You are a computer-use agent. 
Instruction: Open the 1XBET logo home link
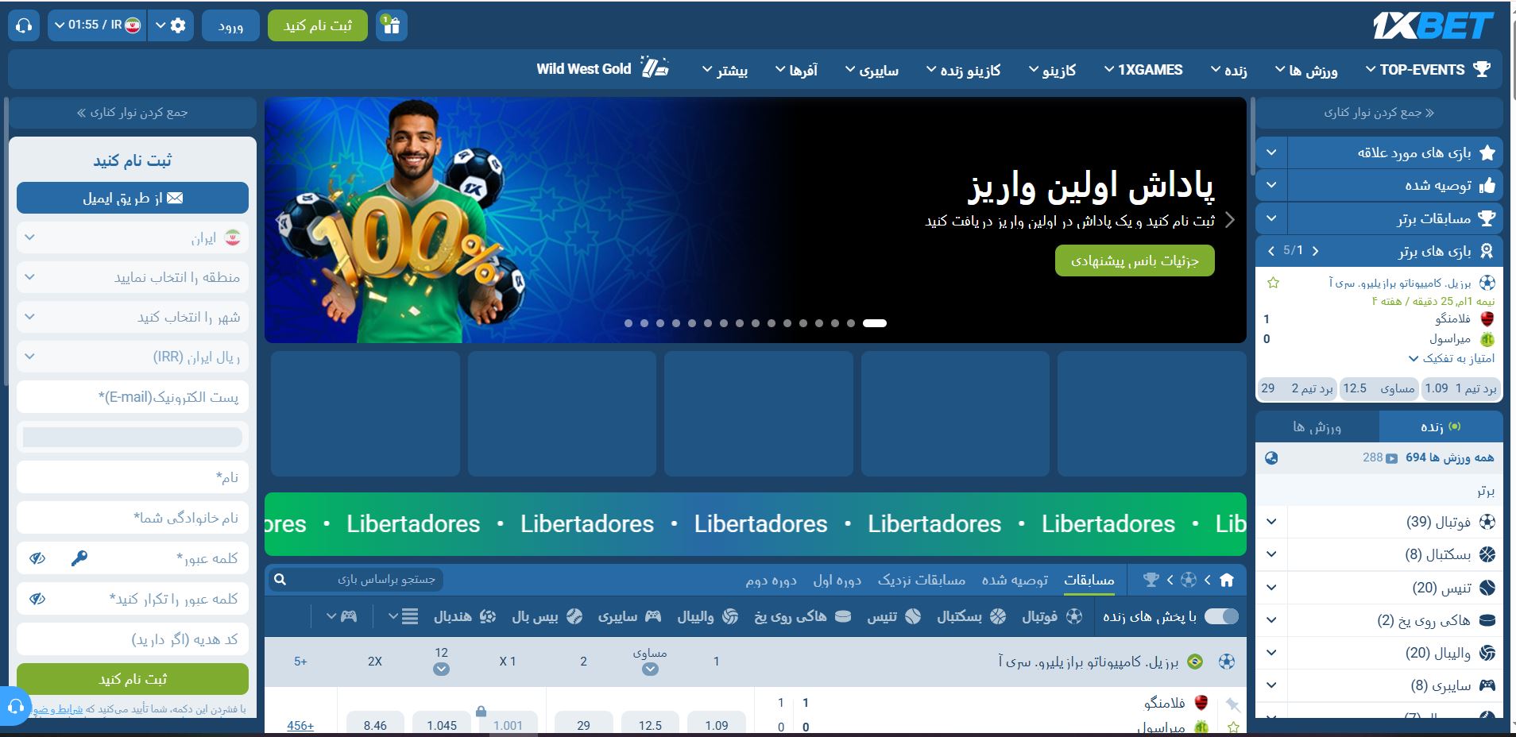click(x=1433, y=26)
